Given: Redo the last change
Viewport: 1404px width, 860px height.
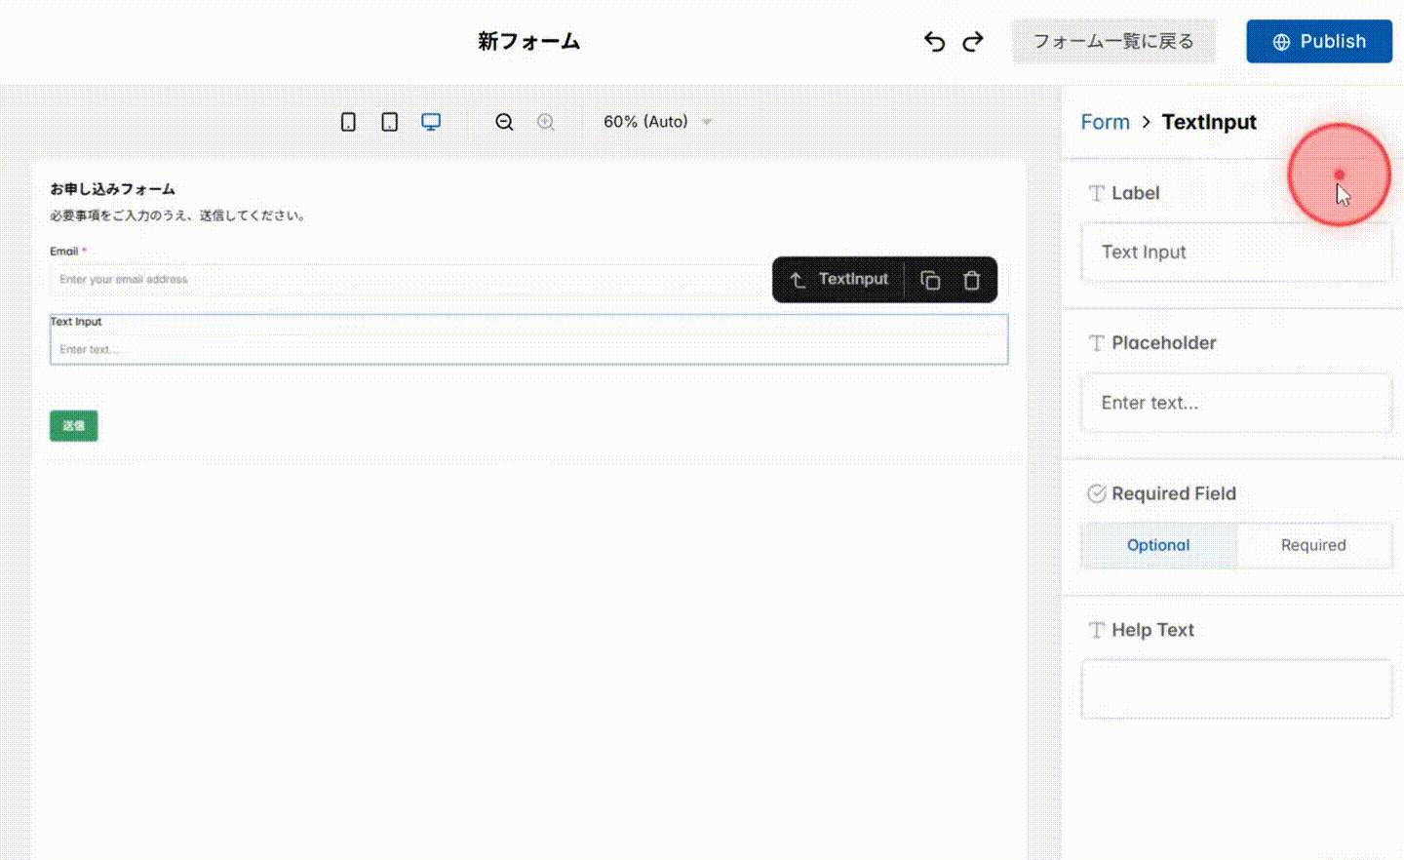Looking at the screenshot, I should coord(972,41).
